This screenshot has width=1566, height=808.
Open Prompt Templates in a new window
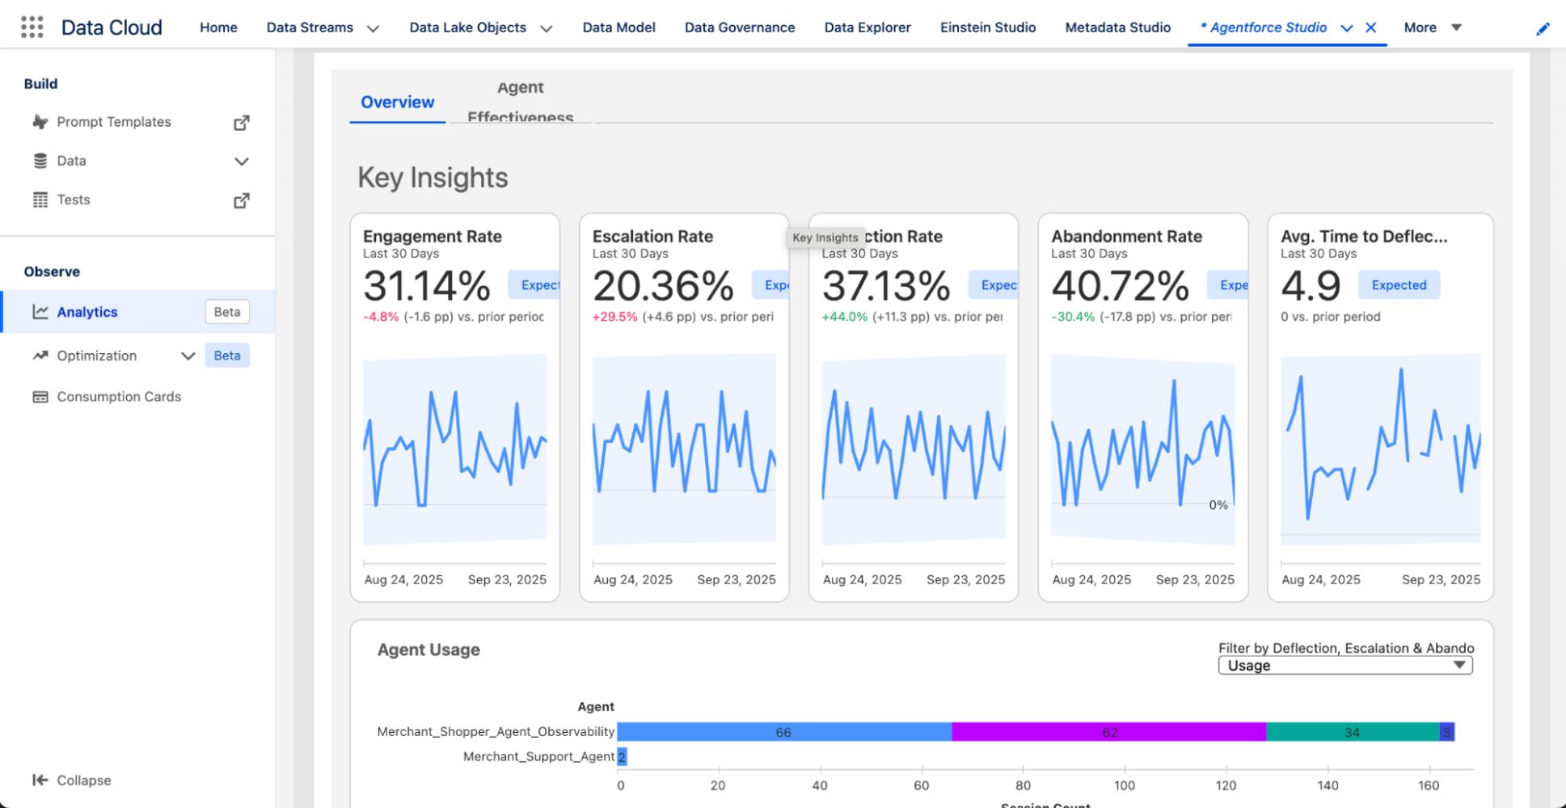coord(241,122)
